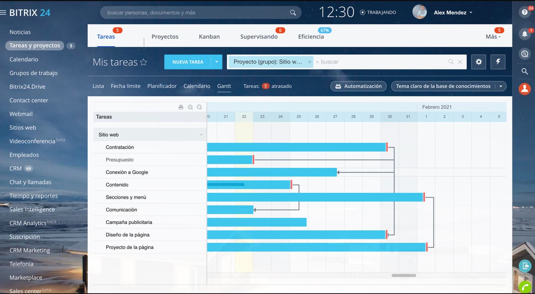Image resolution: width=535 pixels, height=294 pixels.
Task: Open CRM Marketing in the sidebar
Action: [x=30, y=250]
